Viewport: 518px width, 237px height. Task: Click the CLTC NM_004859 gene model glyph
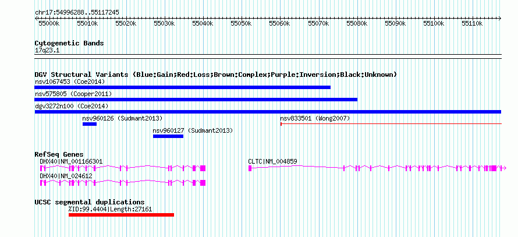point(377,168)
